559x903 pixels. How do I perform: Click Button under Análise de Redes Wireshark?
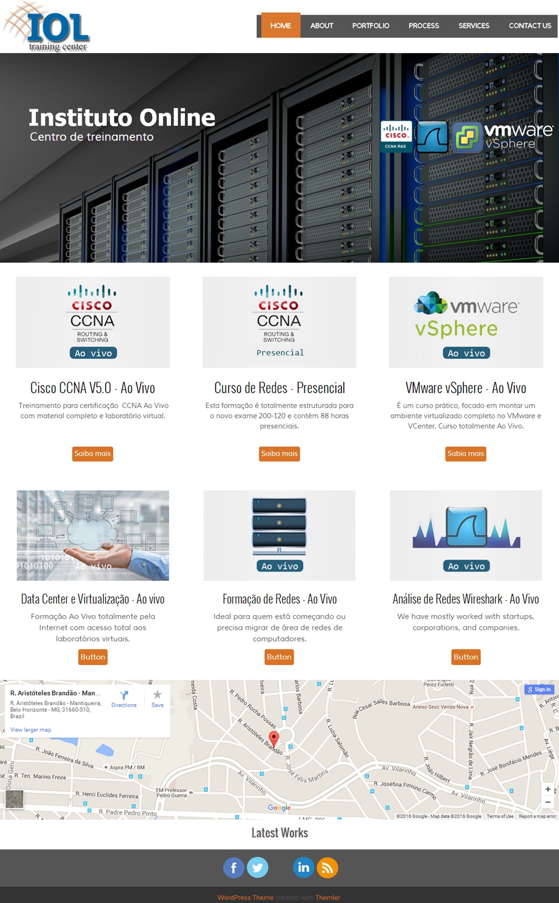[466, 657]
